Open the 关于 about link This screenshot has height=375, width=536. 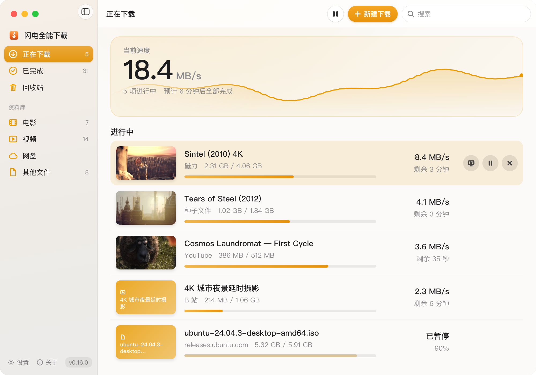point(47,362)
